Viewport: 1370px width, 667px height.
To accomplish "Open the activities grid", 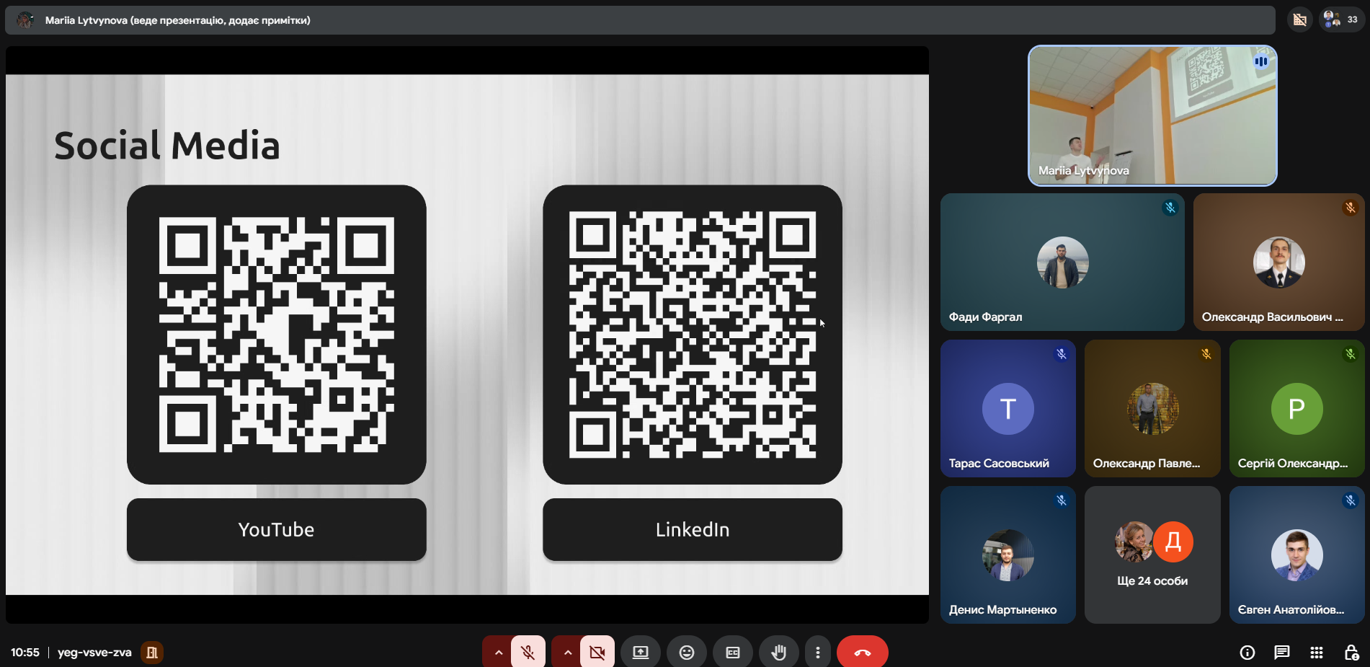I will [1317, 653].
